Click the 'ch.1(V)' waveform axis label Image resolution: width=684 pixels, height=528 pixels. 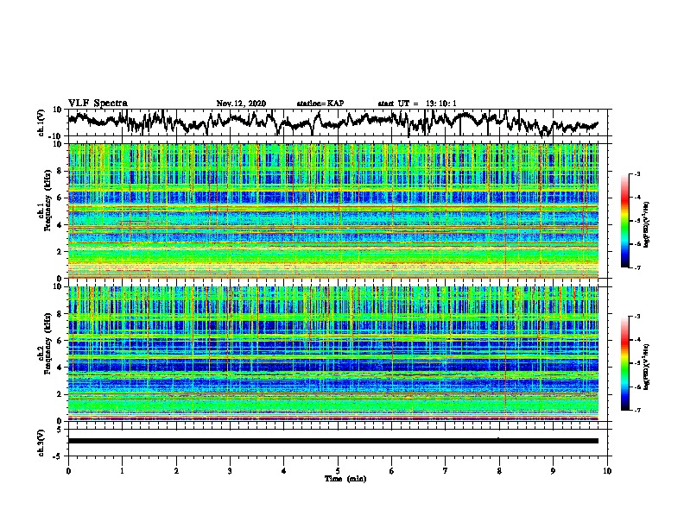[41, 123]
